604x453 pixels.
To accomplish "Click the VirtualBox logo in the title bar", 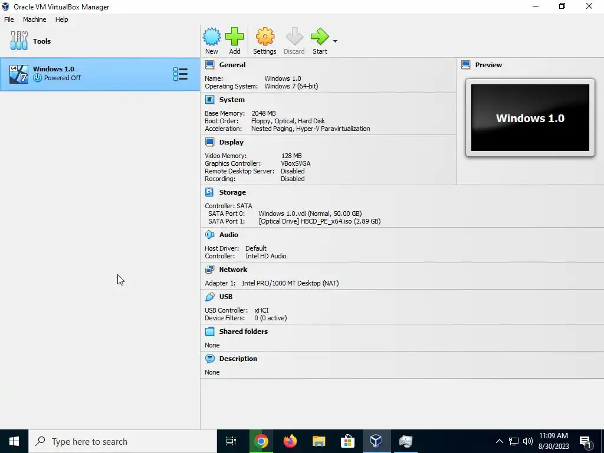I will pyautogui.click(x=5, y=6).
